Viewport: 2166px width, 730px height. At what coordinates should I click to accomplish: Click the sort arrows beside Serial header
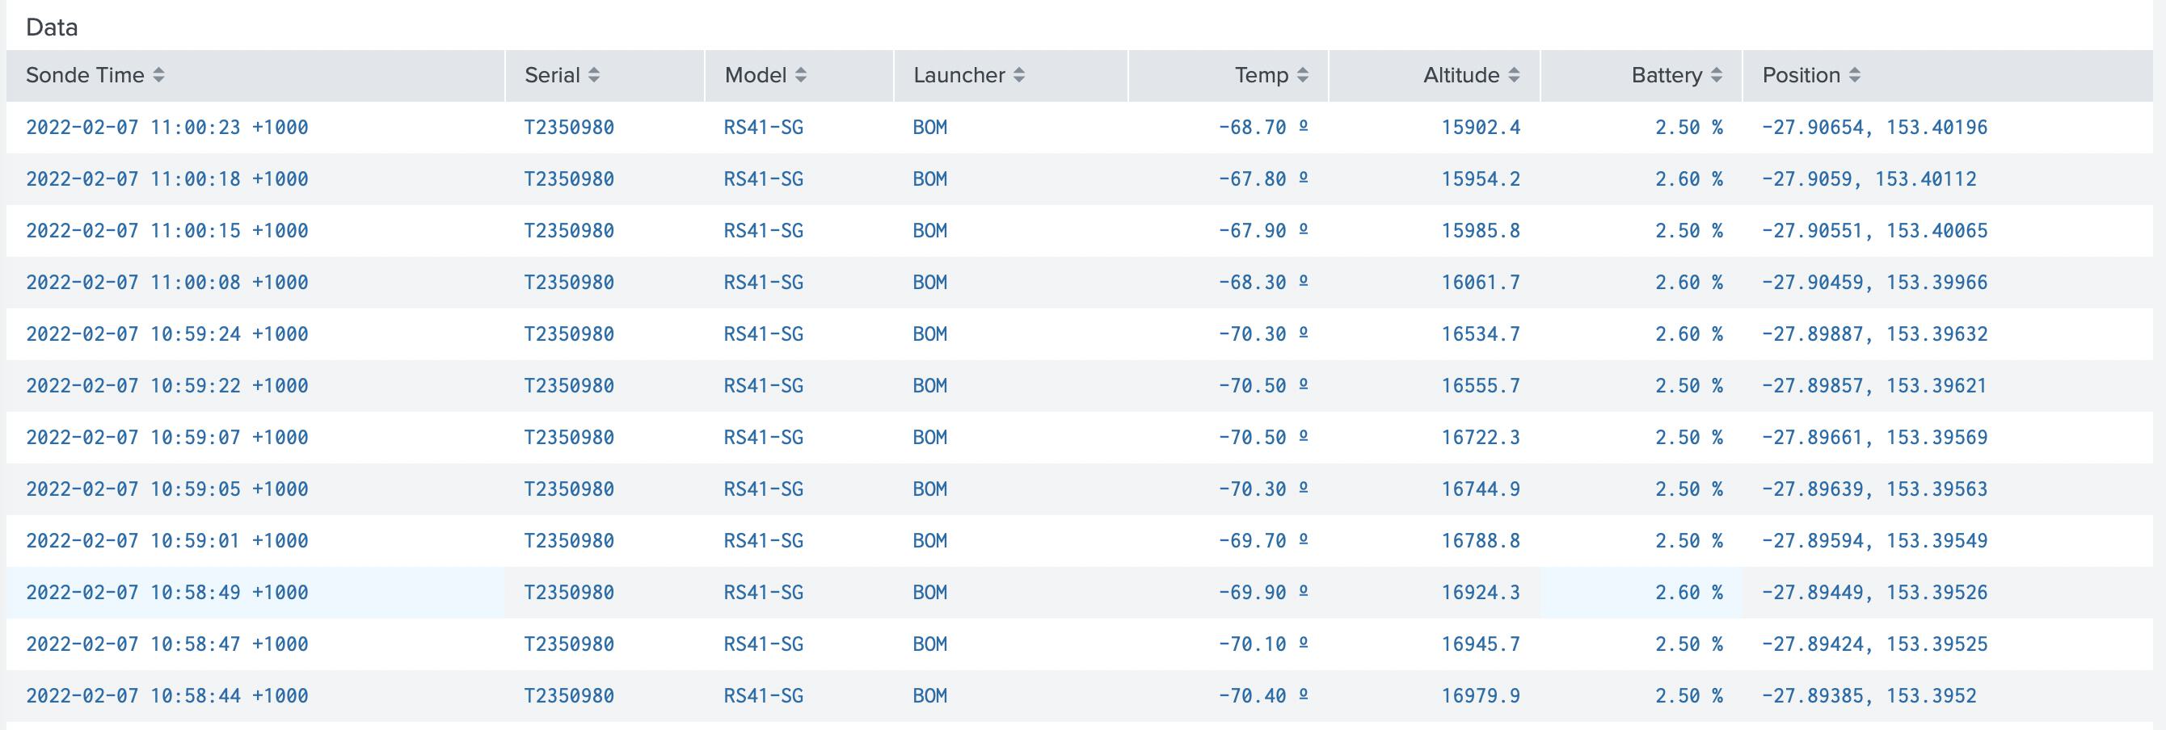[x=594, y=76]
